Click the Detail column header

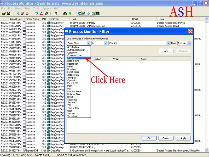click(179, 19)
